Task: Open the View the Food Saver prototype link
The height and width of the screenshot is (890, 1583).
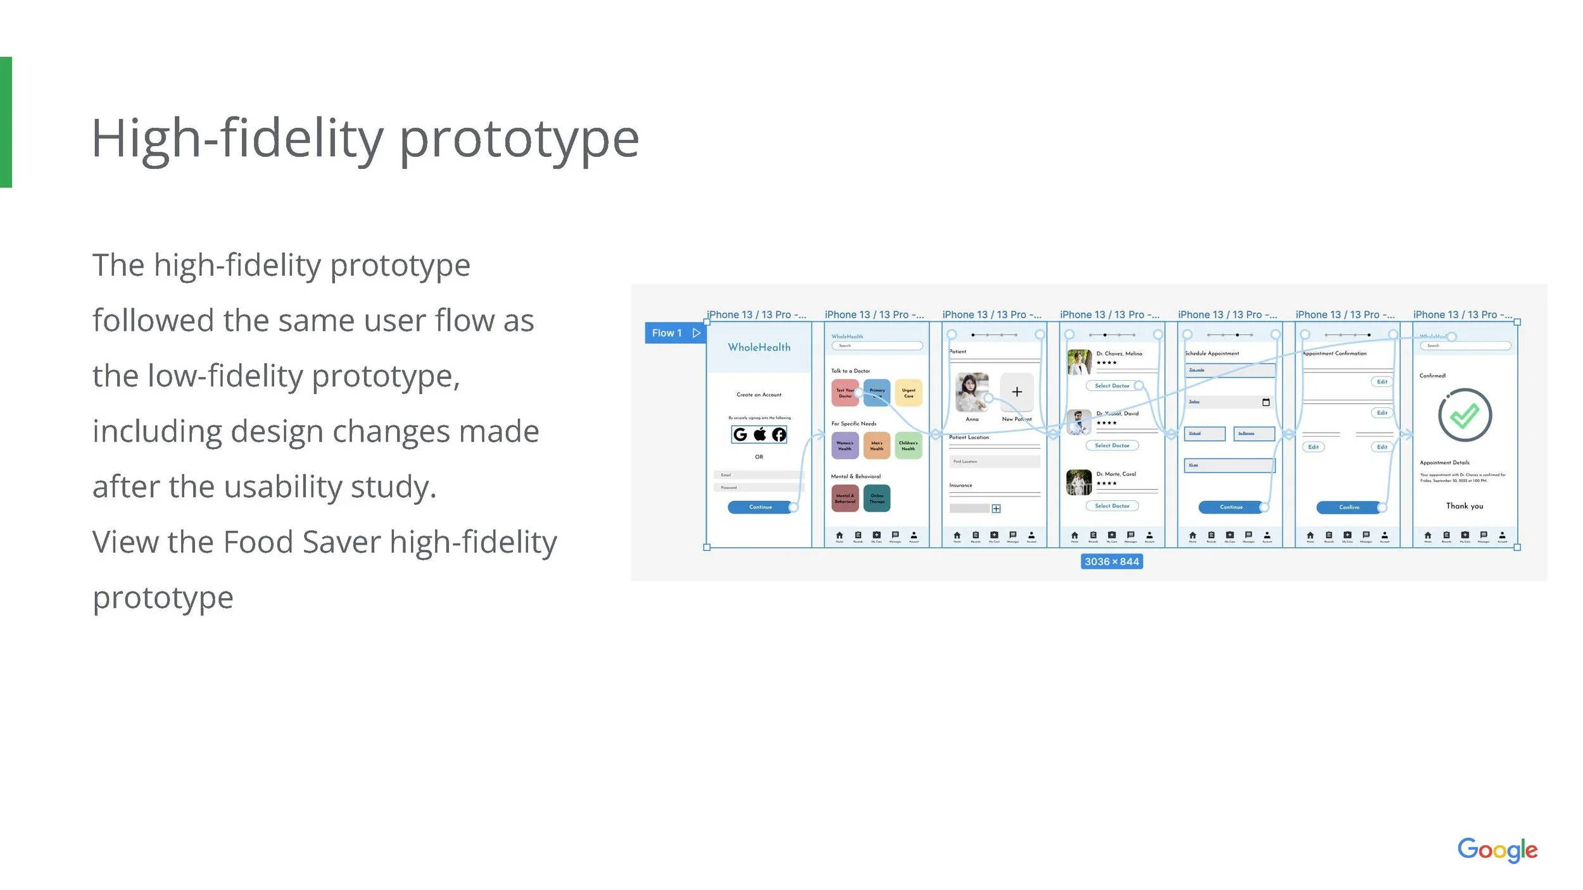Action: [324, 569]
